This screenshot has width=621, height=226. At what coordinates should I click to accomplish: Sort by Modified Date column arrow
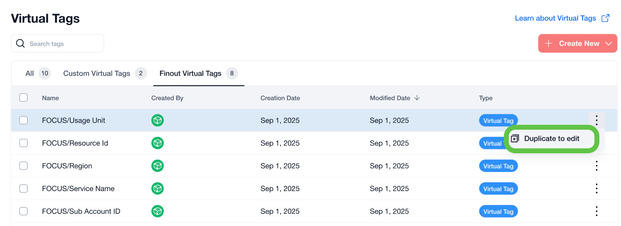point(417,98)
